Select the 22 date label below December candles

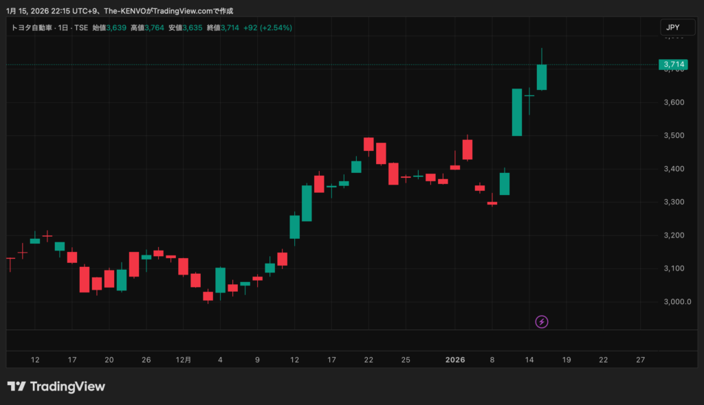368,360
